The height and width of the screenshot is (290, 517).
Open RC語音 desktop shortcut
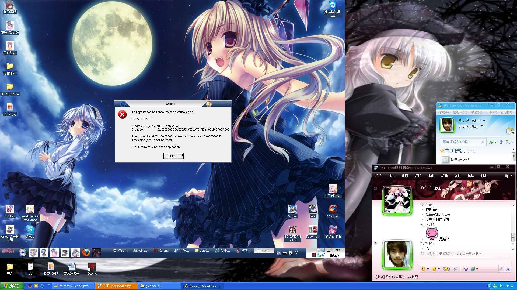click(10, 211)
